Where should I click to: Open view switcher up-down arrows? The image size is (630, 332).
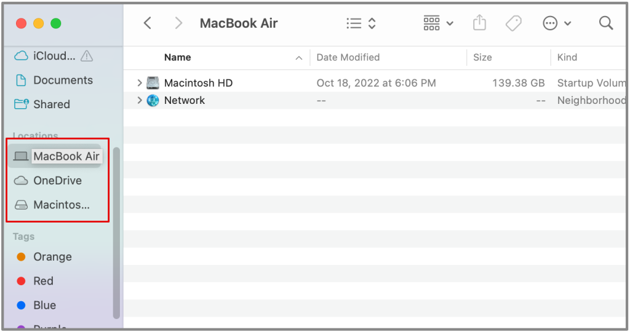pyautogui.click(x=372, y=23)
